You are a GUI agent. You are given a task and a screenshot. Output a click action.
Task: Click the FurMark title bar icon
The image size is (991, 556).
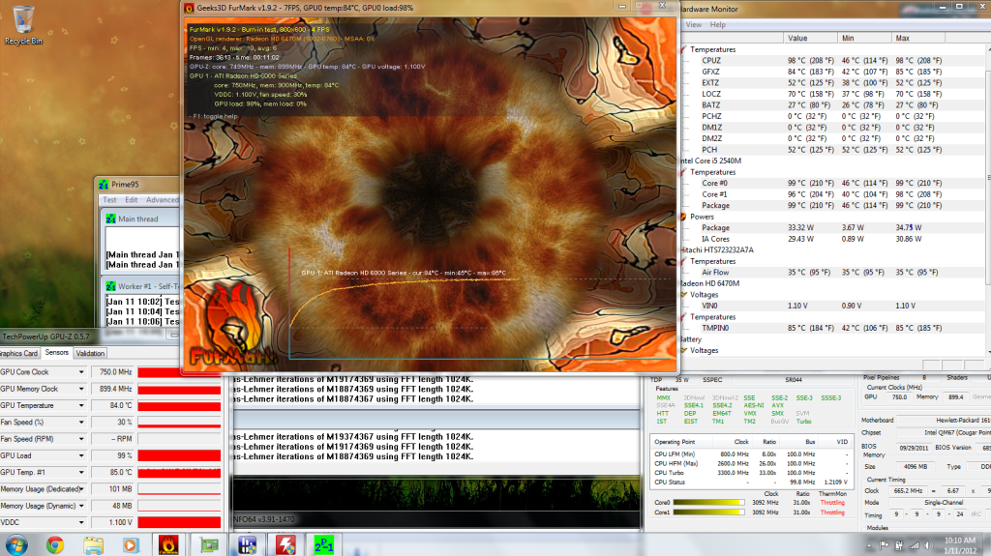point(189,8)
